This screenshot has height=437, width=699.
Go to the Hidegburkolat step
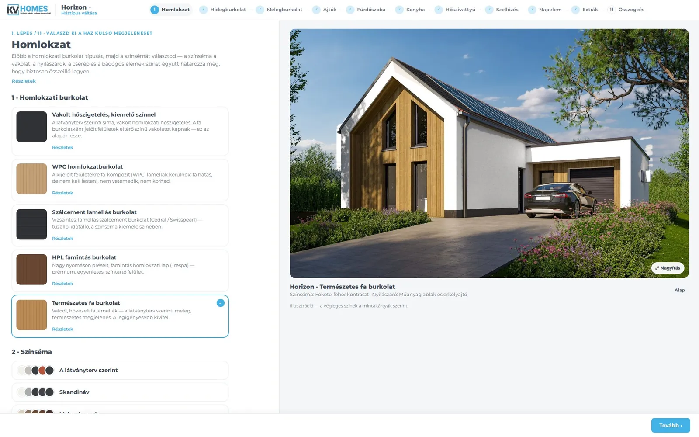(223, 10)
